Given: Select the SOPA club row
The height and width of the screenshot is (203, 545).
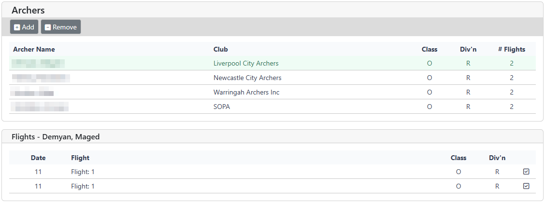Looking at the screenshot, I should click(x=222, y=107).
